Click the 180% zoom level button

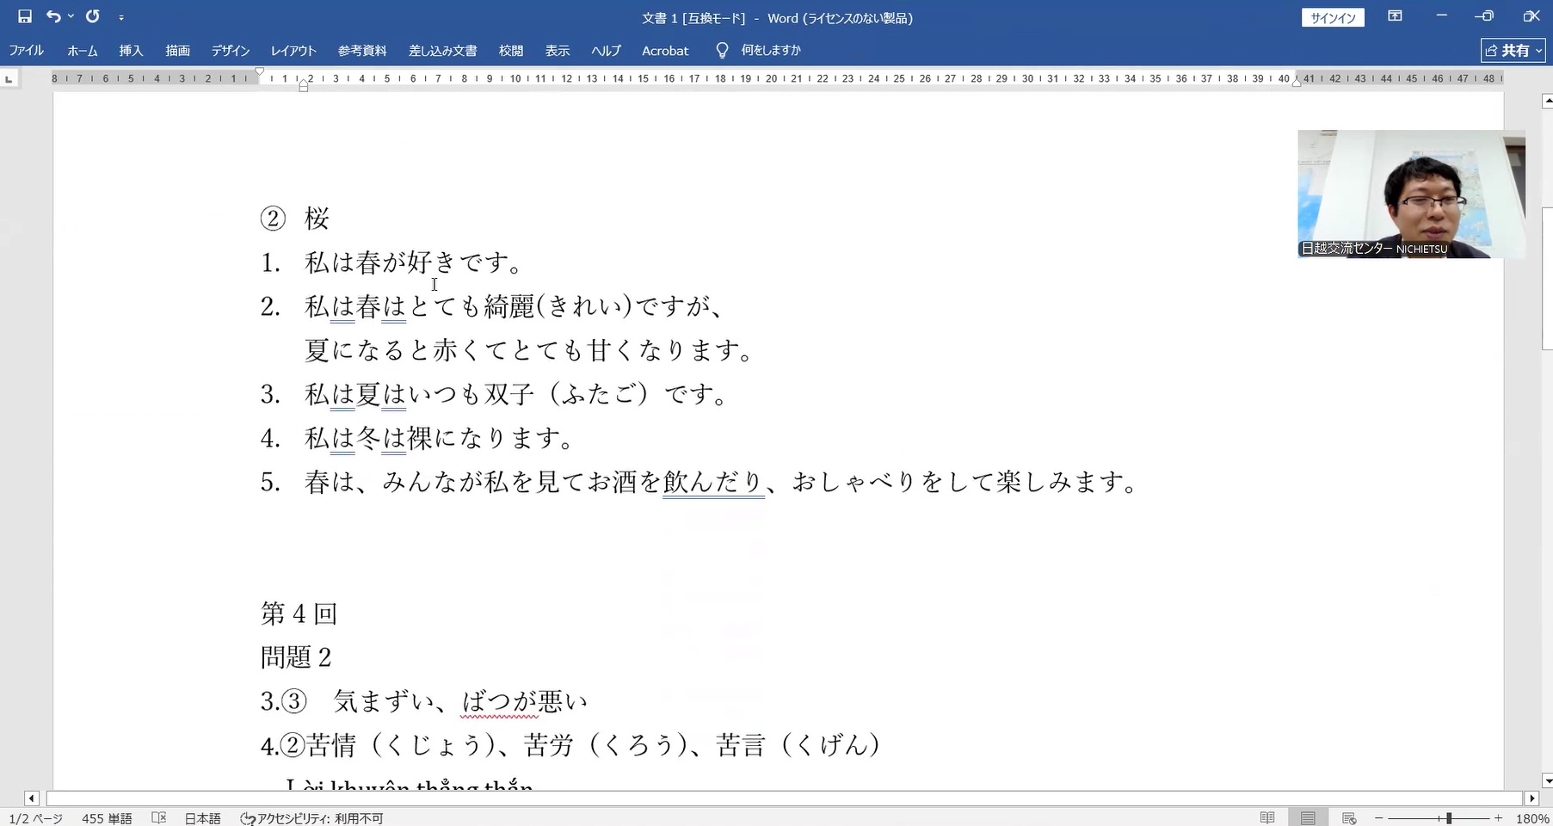(x=1532, y=818)
